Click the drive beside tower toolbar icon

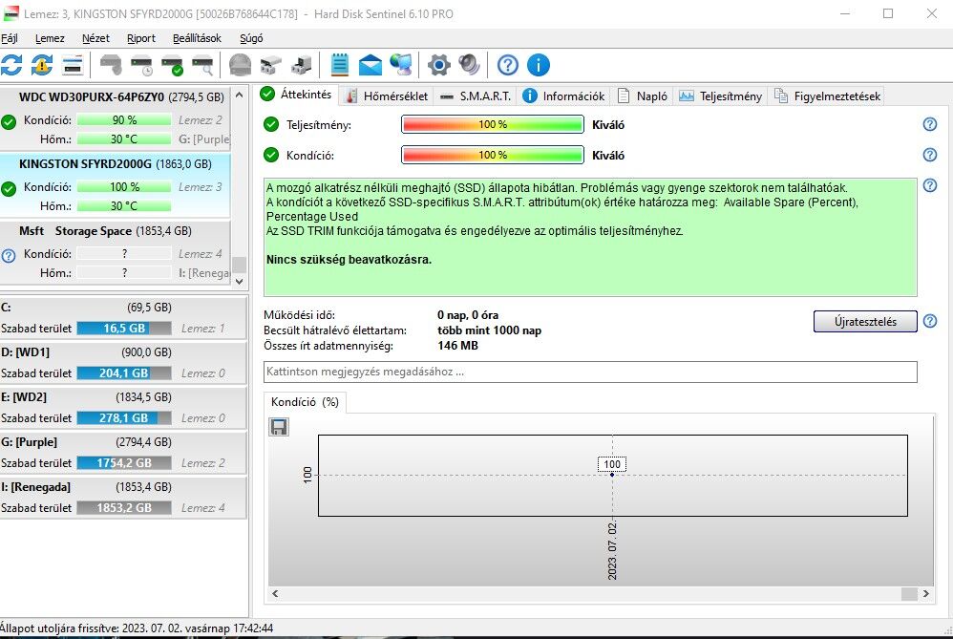click(x=302, y=64)
